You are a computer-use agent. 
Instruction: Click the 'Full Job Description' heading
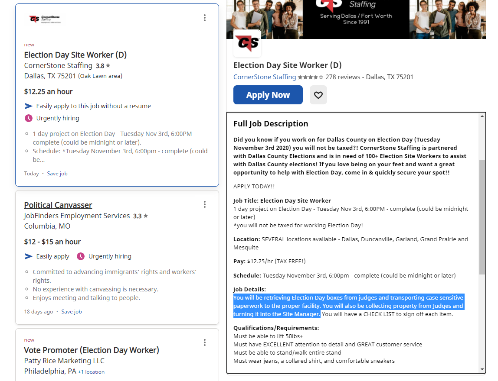coord(271,124)
